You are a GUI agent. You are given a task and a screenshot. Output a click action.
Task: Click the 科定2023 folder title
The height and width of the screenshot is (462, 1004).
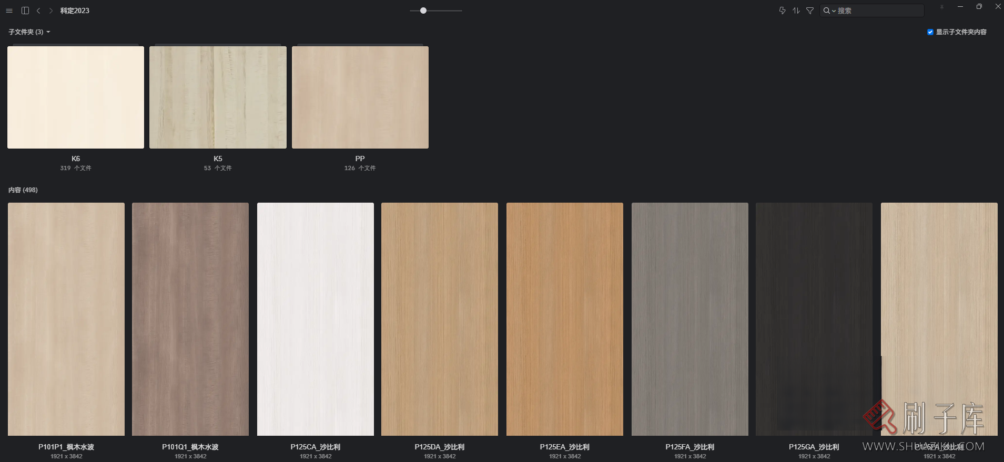point(75,10)
